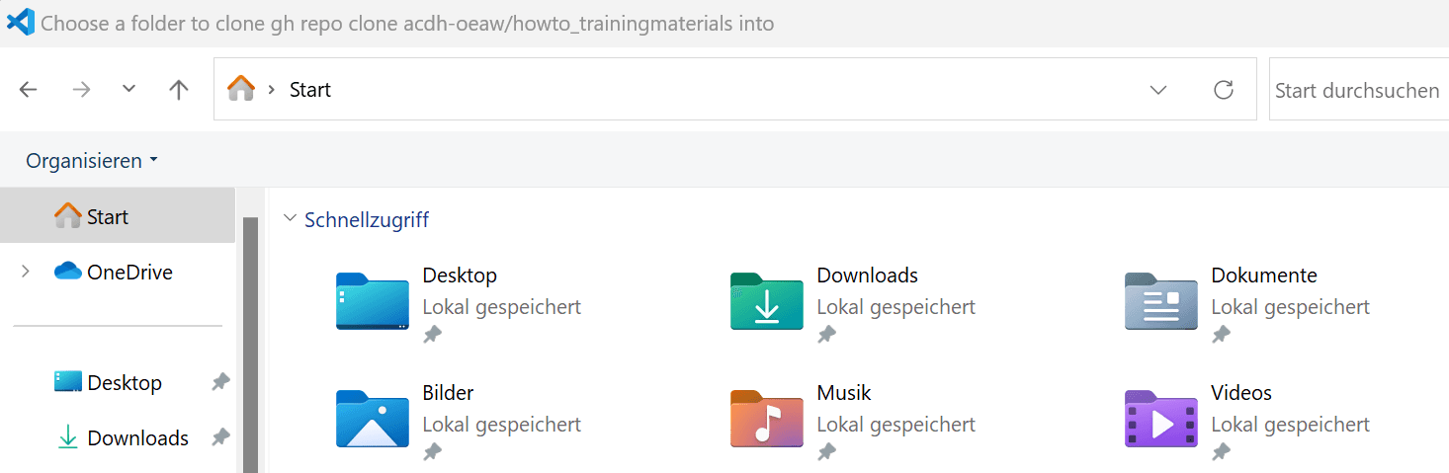The height and width of the screenshot is (473, 1449).
Task: Go up one folder level
Action: coord(179,90)
